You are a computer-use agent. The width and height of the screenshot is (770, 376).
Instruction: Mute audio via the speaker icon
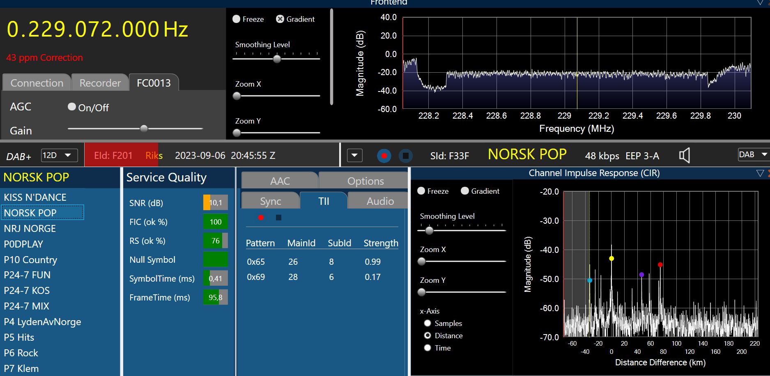[684, 156]
